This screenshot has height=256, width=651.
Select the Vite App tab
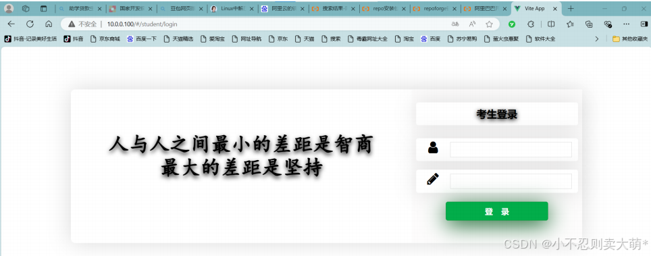536,8
